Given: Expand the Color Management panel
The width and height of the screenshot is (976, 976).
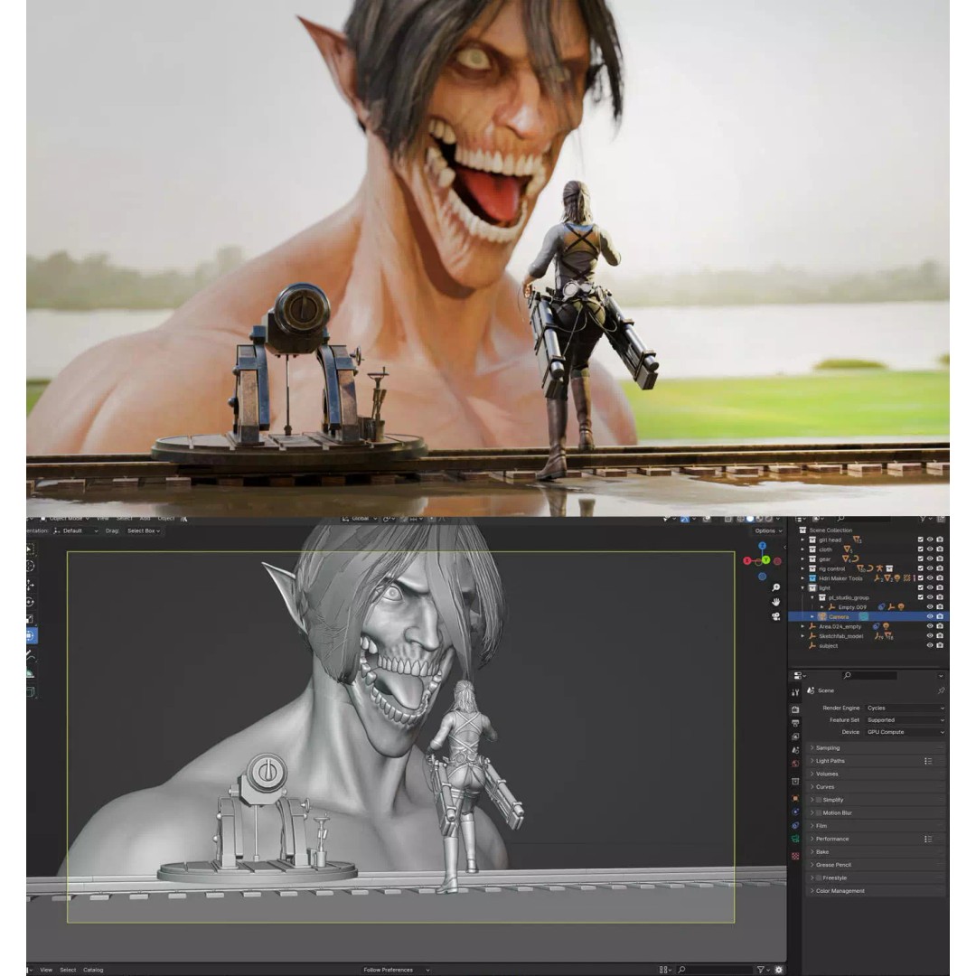Looking at the screenshot, I should coord(876,891).
